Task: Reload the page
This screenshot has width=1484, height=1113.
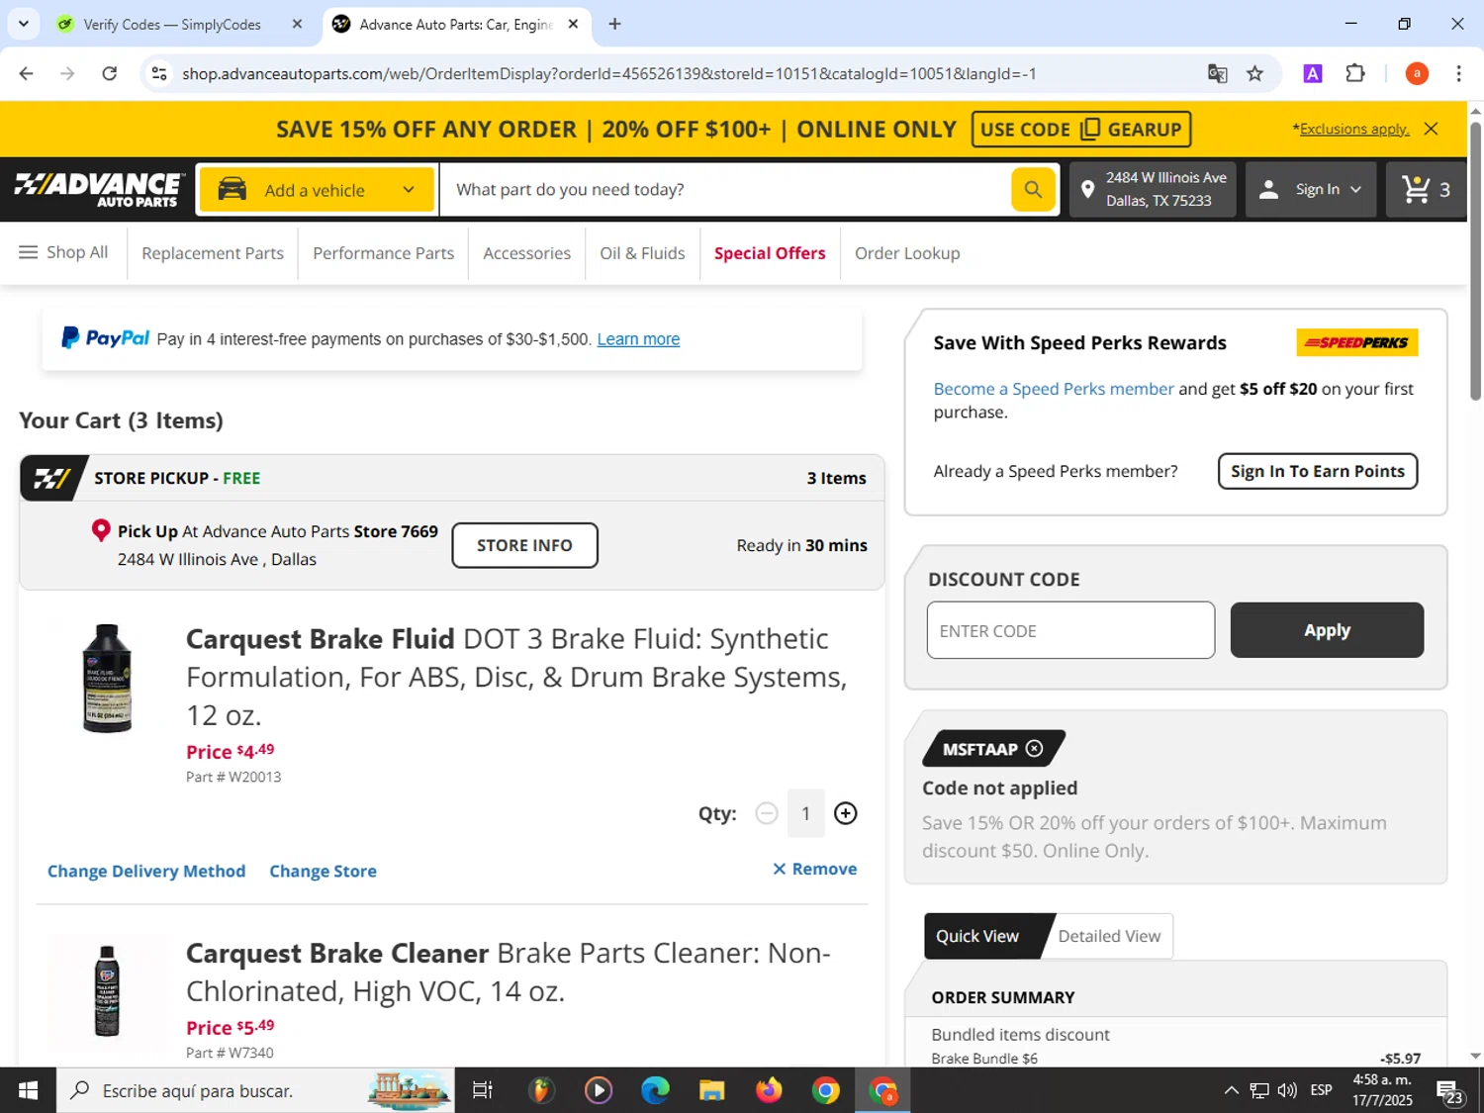Action: (110, 73)
